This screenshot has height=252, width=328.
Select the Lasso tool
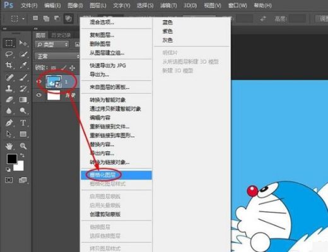9,54
